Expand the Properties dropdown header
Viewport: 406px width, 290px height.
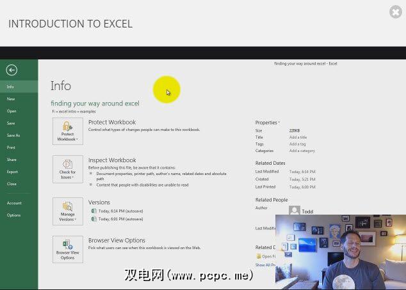pos(268,123)
